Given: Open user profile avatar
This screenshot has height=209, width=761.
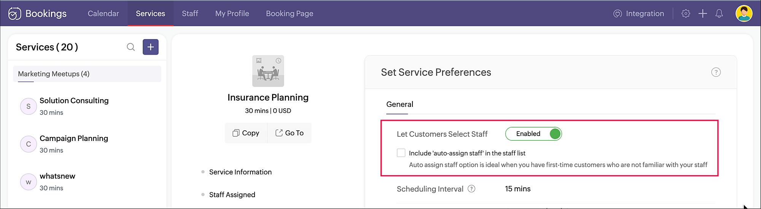Looking at the screenshot, I should click(743, 14).
